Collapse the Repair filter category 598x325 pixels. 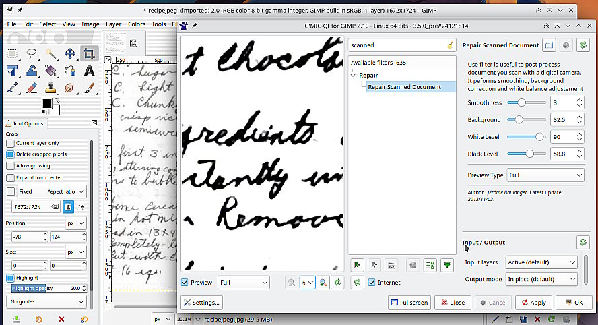pos(353,76)
